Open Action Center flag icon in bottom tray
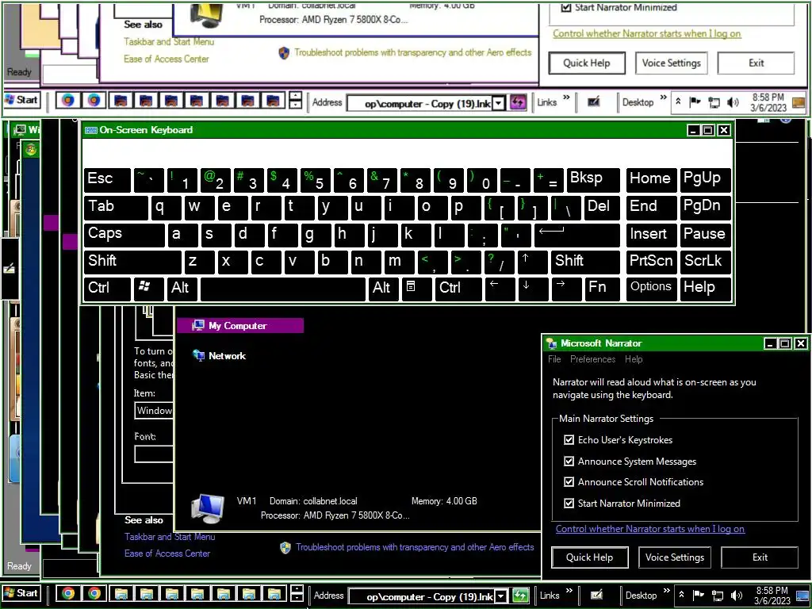The width and height of the screenshot is (812, 609). point(699,595)
